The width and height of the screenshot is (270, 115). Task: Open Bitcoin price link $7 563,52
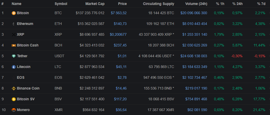[119, 13]
